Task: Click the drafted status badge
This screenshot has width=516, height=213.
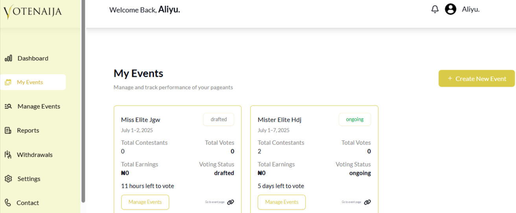Action: [x=219, y=119]
